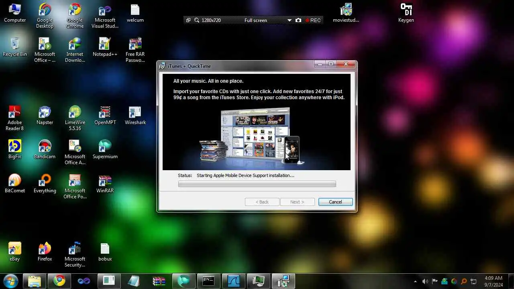Open the BitComet desktop shortcut

tap(15, 184)
